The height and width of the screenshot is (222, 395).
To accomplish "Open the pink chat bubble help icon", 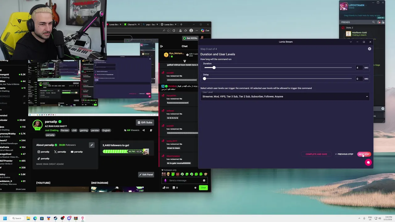I will [368, 162].
